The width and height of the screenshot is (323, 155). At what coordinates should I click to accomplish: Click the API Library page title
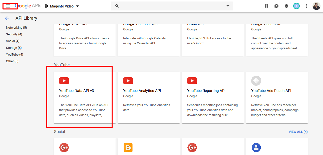click(26, 18)
